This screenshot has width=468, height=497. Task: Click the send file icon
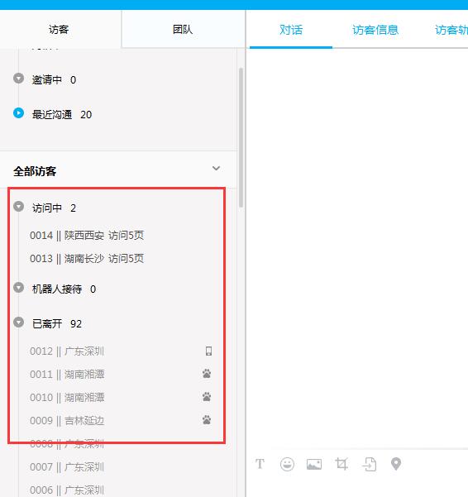tap(369, 465)
